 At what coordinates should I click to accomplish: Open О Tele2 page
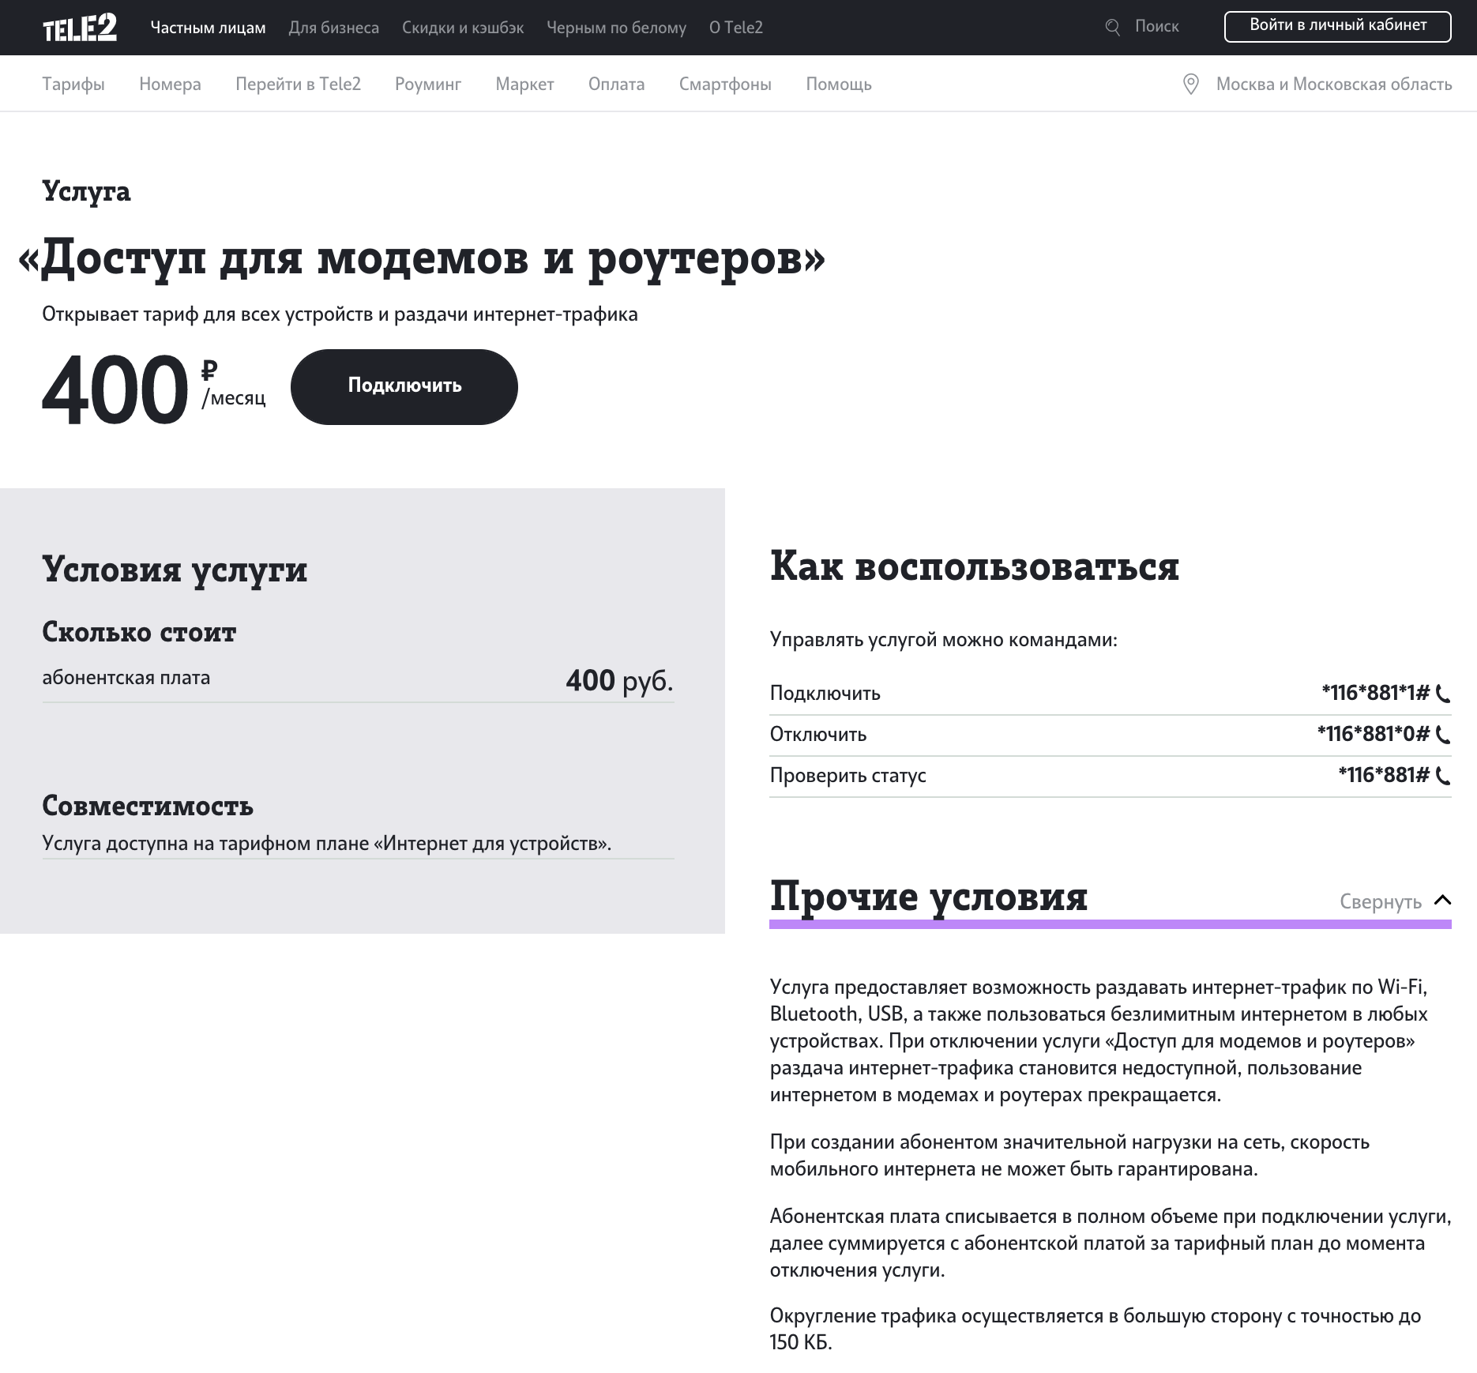click(735, 28)
